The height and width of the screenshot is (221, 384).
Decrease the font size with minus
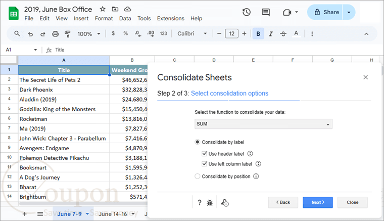[x=219, y=33]
